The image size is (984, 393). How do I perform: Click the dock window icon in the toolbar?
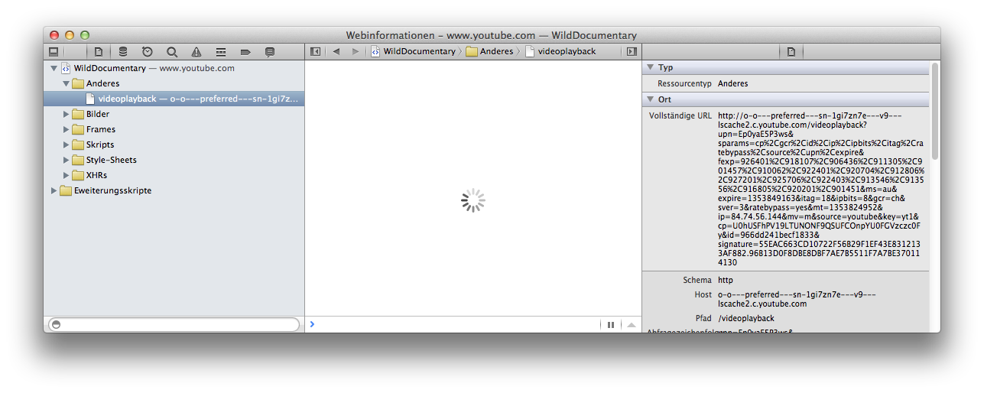(x=54, y=52)
